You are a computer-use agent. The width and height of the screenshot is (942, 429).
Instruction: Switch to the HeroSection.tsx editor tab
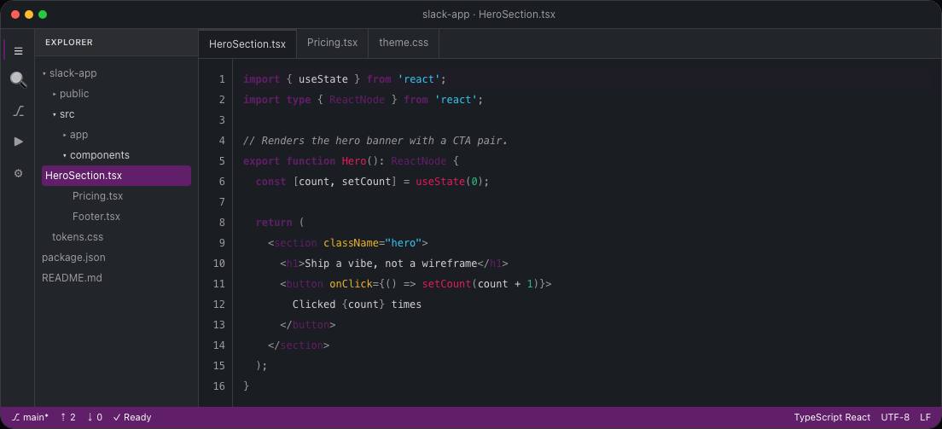247,43
